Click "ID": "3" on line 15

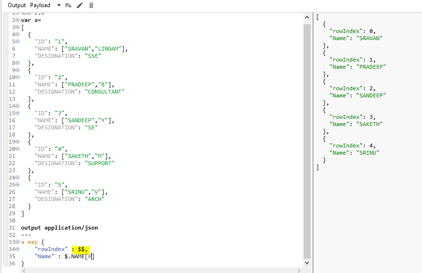[x=51, y=113]
